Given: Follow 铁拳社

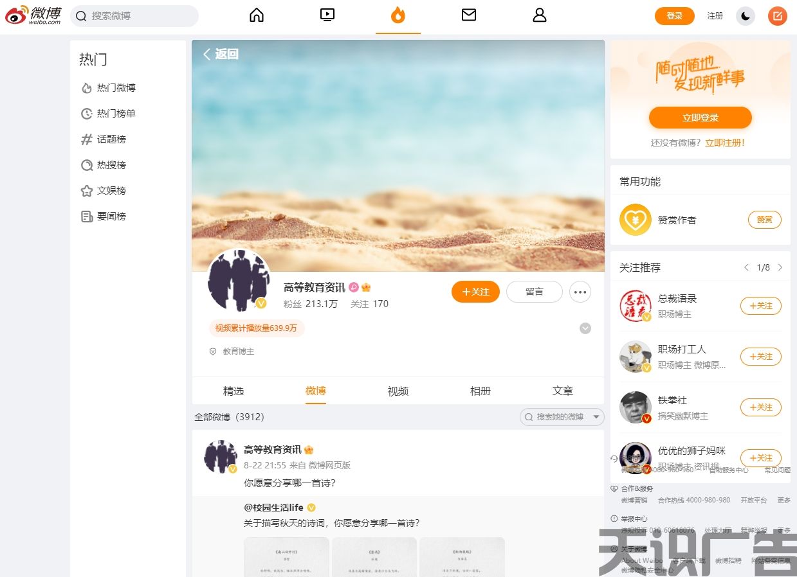Looking at the screenshot, I should click(x=761, y=407).
